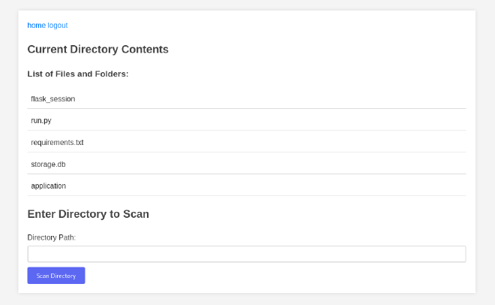
Task: Select the flask_session folder entry
Action: [247, 99]
